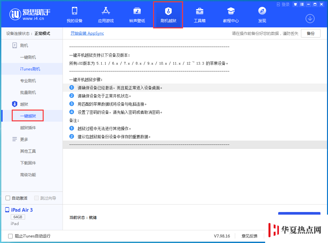This screenshot has height=243, width=328.
Task: Click the 一键开机越狱步骤 heading
Action: pyautogui.click(x=86, y=80)
